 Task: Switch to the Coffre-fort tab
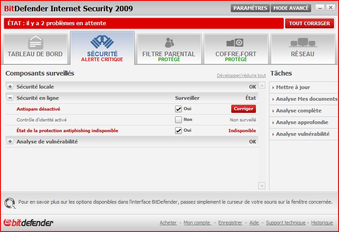[x=236, y=49]
